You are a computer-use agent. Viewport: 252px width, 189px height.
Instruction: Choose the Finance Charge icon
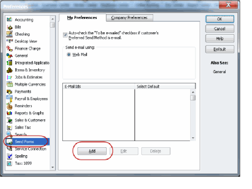tap(9, 48)
